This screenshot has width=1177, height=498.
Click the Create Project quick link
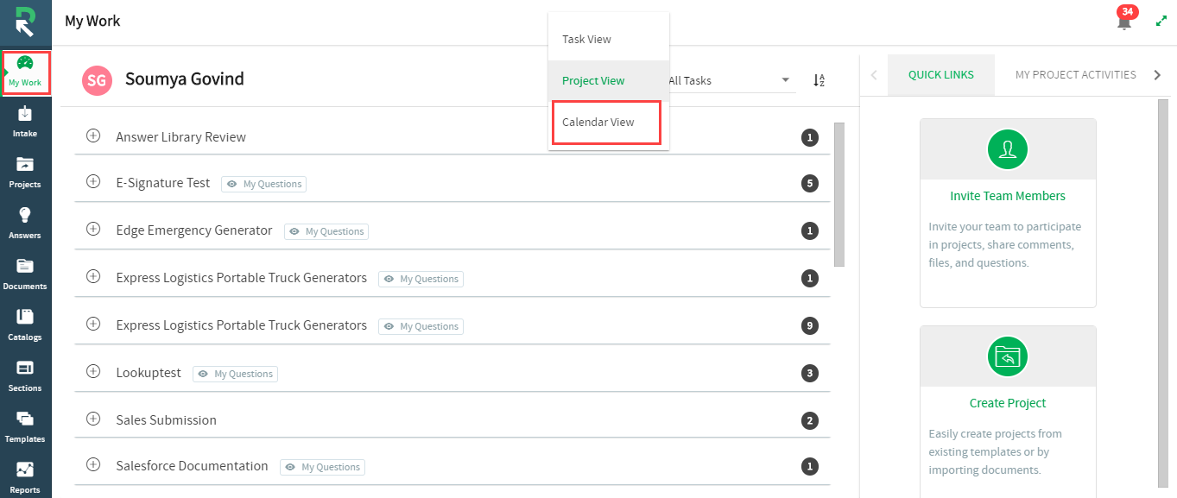[x=1007, y=403]
